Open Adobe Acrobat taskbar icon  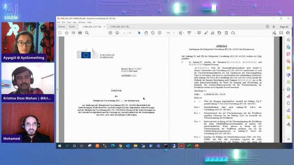pos(181,146)
